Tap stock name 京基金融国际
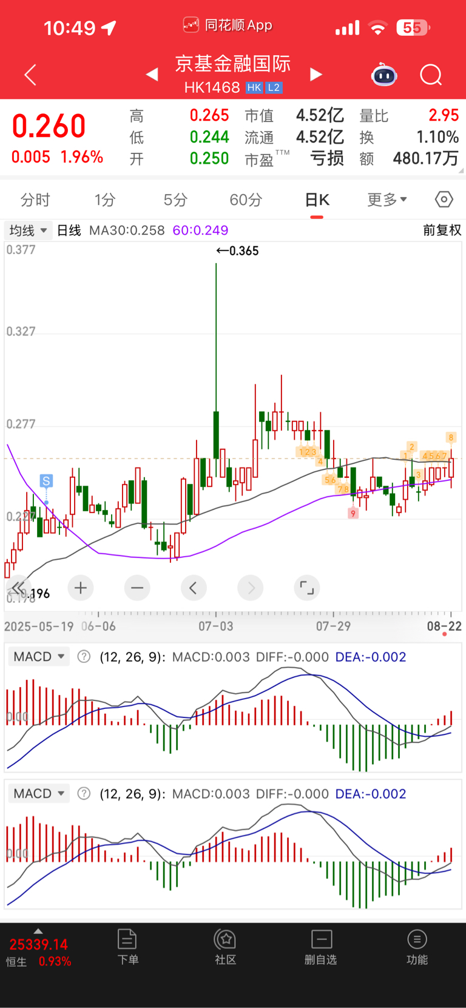This screenshot has width=466, height=1008. pos(233,63)
